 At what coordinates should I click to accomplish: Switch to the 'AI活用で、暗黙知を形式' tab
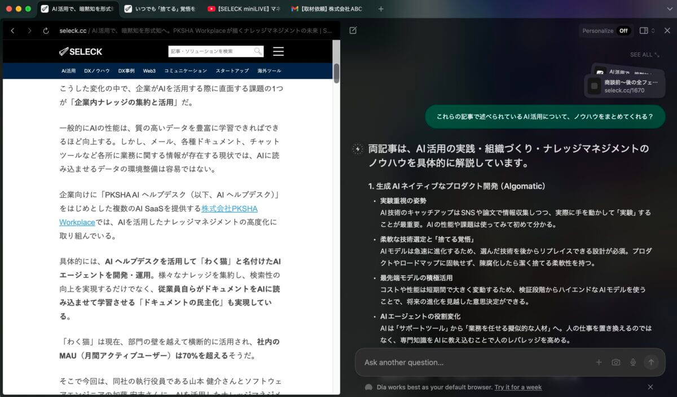[79, 9]
